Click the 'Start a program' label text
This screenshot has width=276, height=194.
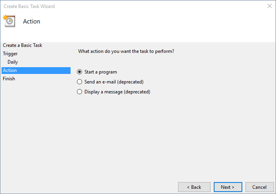tap(101, 72)
